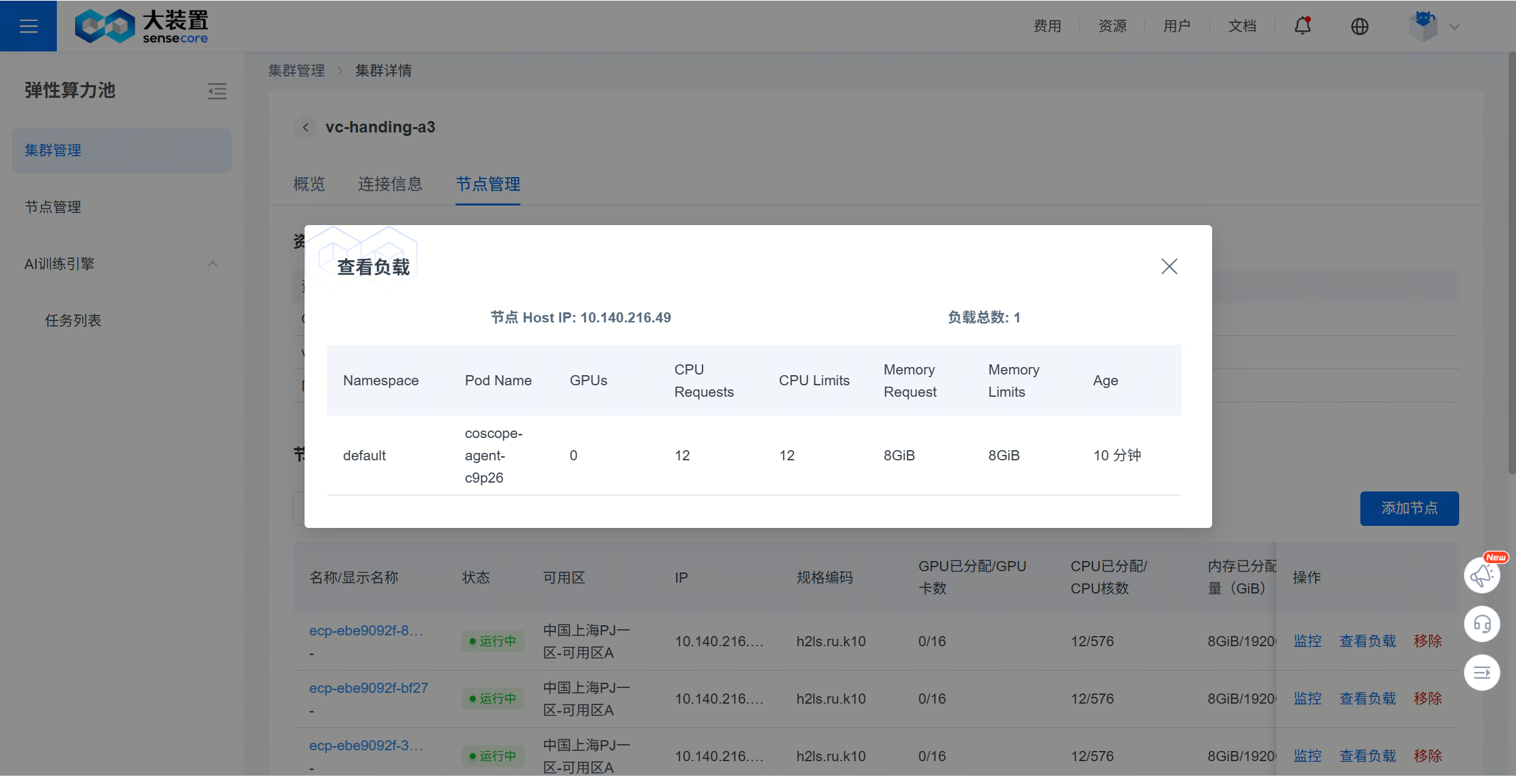Switch to the 连接信息 tab
The width and height of the screenshot is (1516, 776).
click(x=390, y=184)
